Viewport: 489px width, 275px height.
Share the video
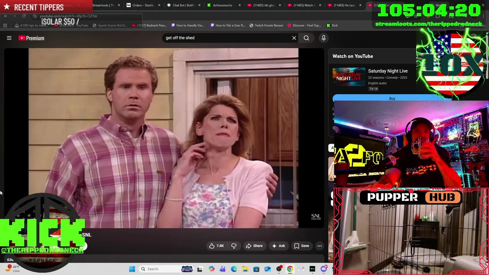coord(254,246)
